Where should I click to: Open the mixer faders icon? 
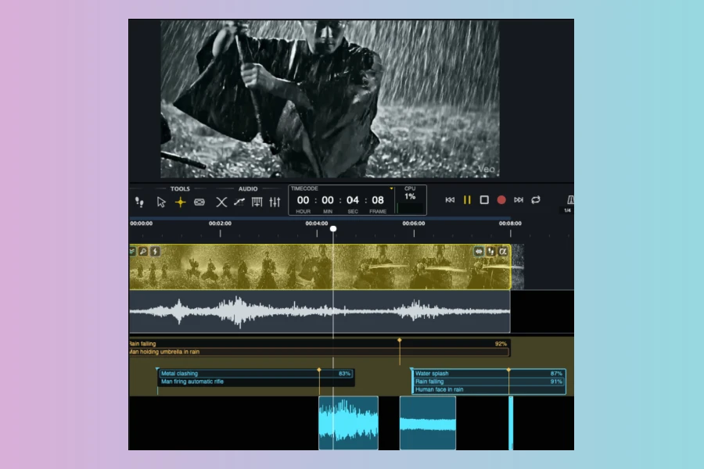[x=275, y=202]
